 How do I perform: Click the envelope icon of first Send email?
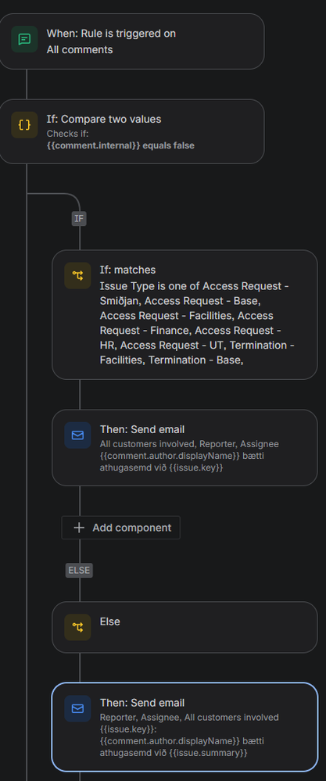[x=77, y=435]
